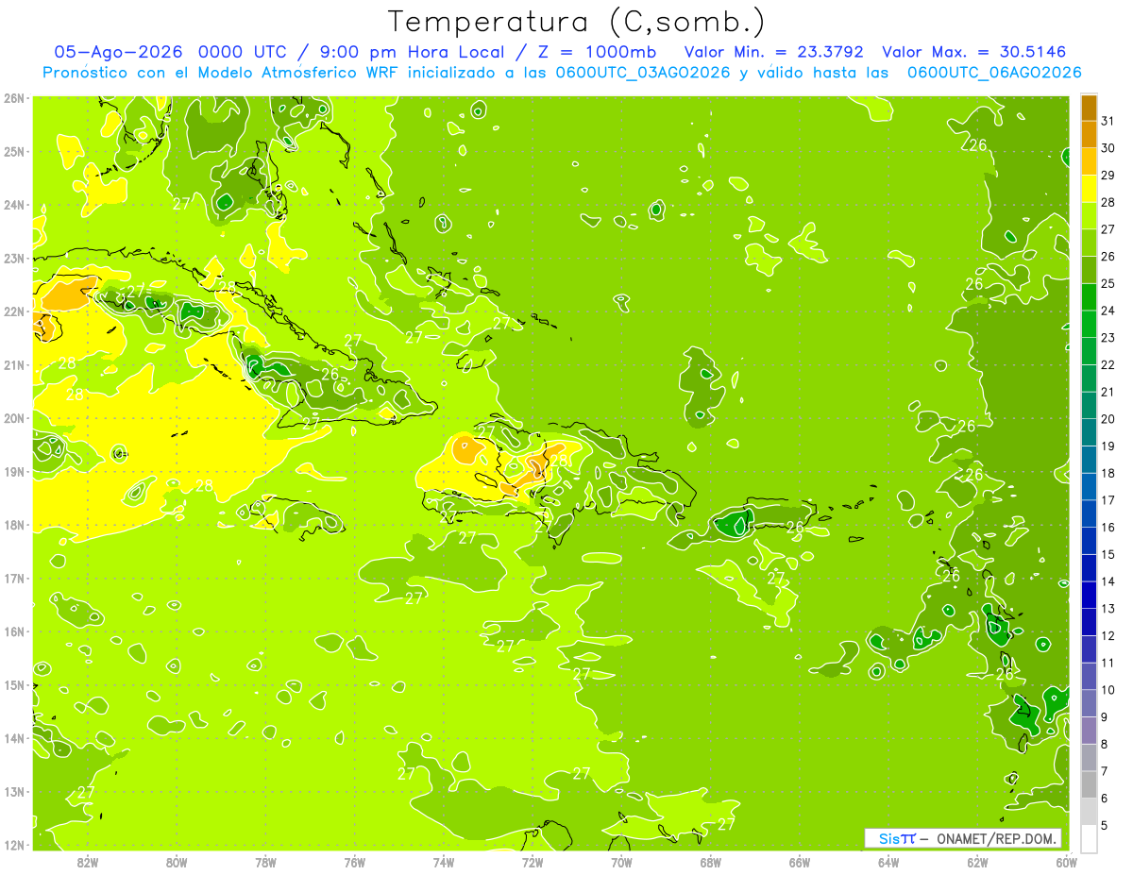
Task: Click the "ONAMET/REP.DOM." credit box
Action: click(x=962, y=838)
